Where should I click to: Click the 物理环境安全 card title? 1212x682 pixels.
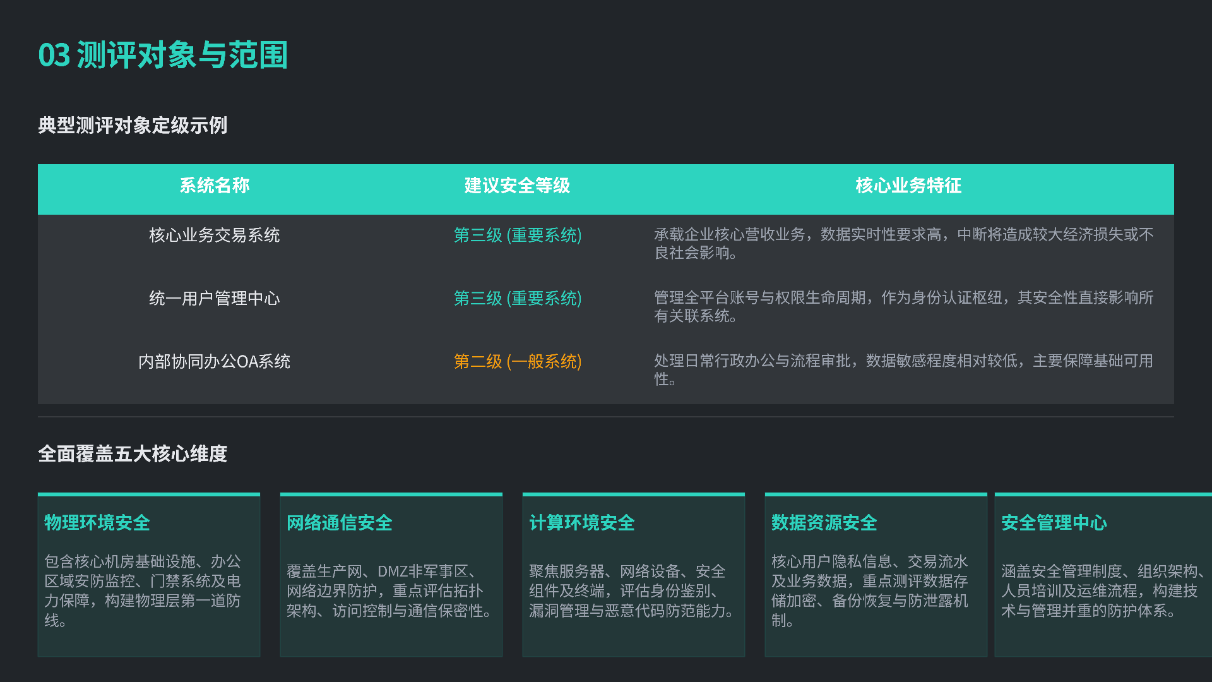[x=97, y=522]
